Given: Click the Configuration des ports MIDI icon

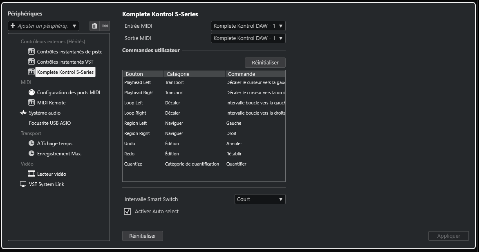Looking at the screenshot, I should click(x=31, y=93).
